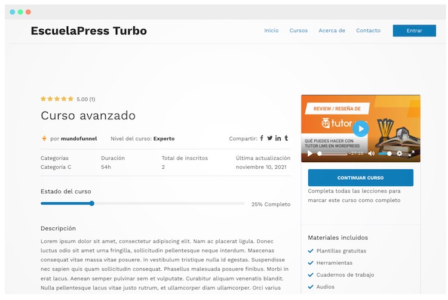Open Acerca de page
Viewport: 448px width, 300px height.
coord(332,30)
